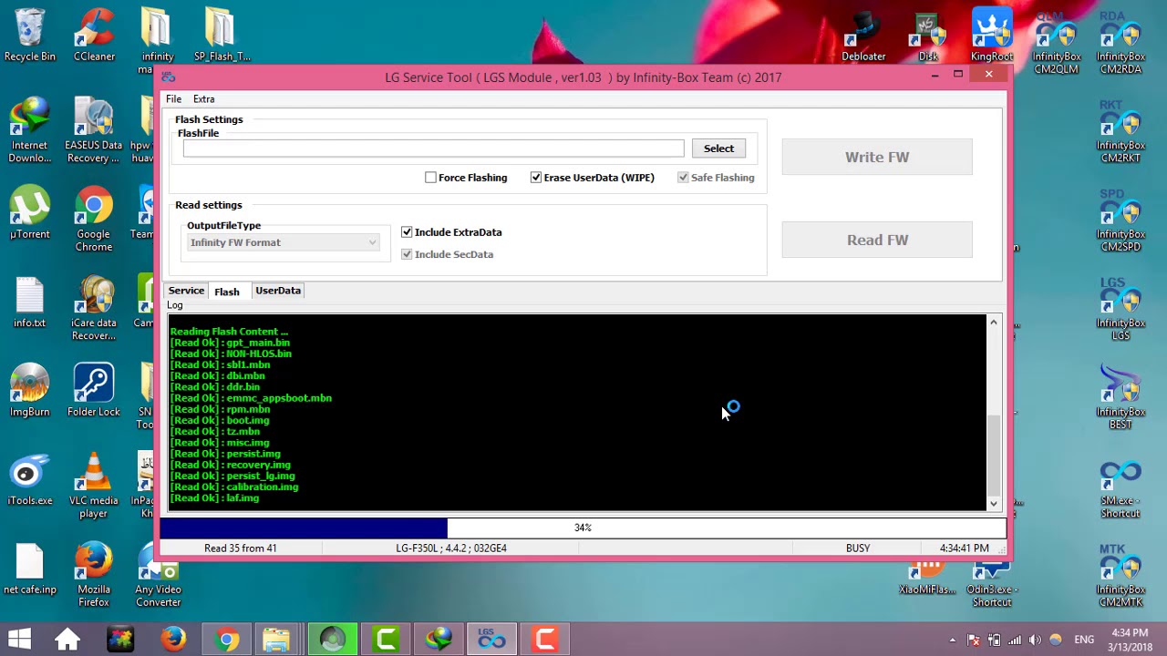1167x656 pixels.
Task: Click status text LG-F350L ; 4.4.2 ; 032GE4
Action: coord(451,548)
